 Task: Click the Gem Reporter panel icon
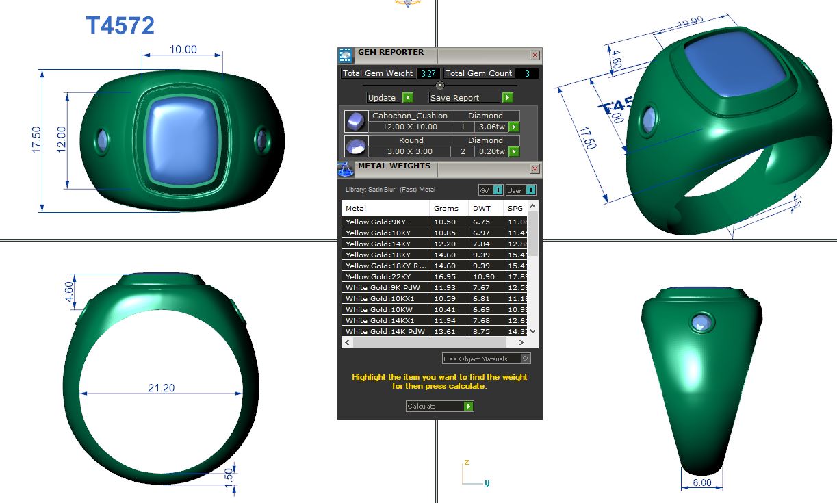pyautogui.click(x=346, y=55)
